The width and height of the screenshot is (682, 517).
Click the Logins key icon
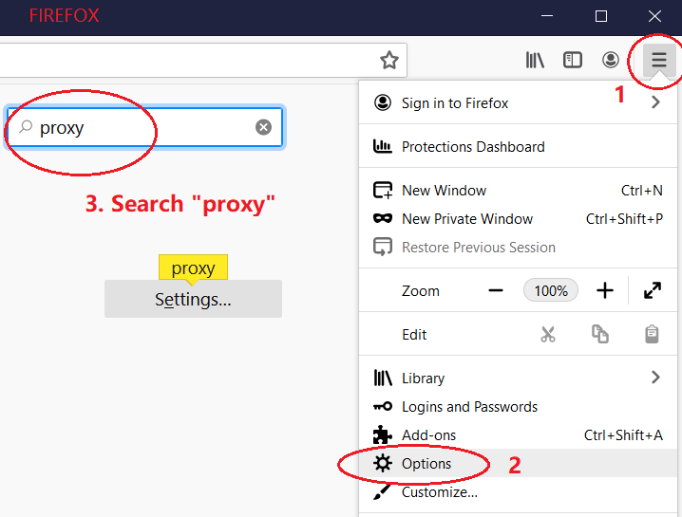[383, 407]
